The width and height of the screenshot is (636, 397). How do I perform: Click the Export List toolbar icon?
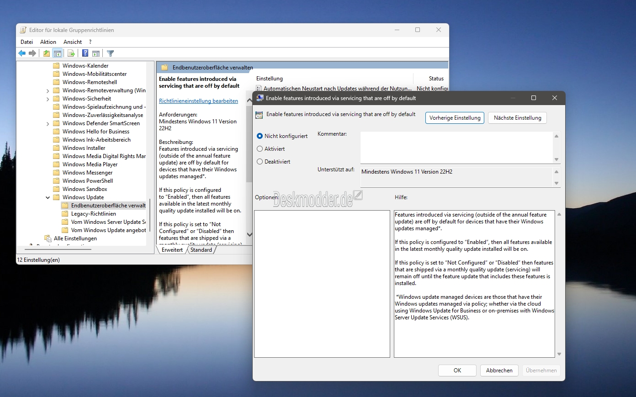coord(71,53)
